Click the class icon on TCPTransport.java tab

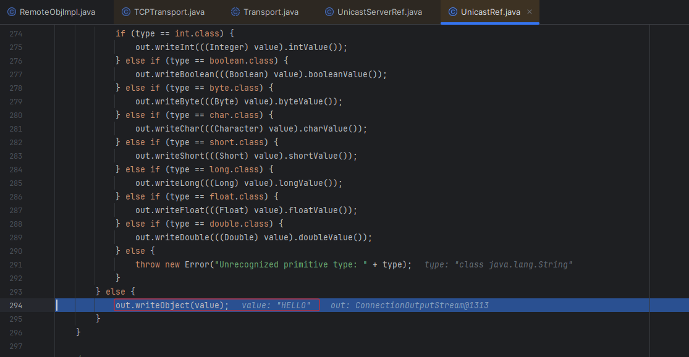point(126,12)
